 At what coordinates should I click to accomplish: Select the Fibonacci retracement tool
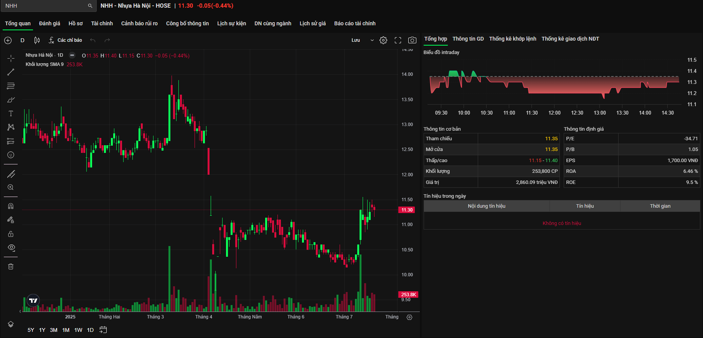(11, 86)
